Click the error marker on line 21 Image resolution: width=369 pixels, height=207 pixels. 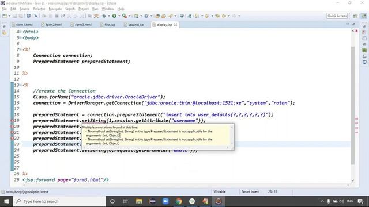pyautogui.click(x=12, y=132)
